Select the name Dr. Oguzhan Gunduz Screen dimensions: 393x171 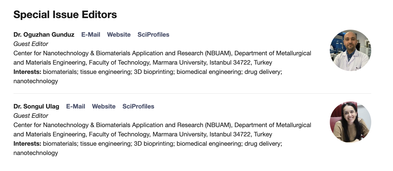44,35
